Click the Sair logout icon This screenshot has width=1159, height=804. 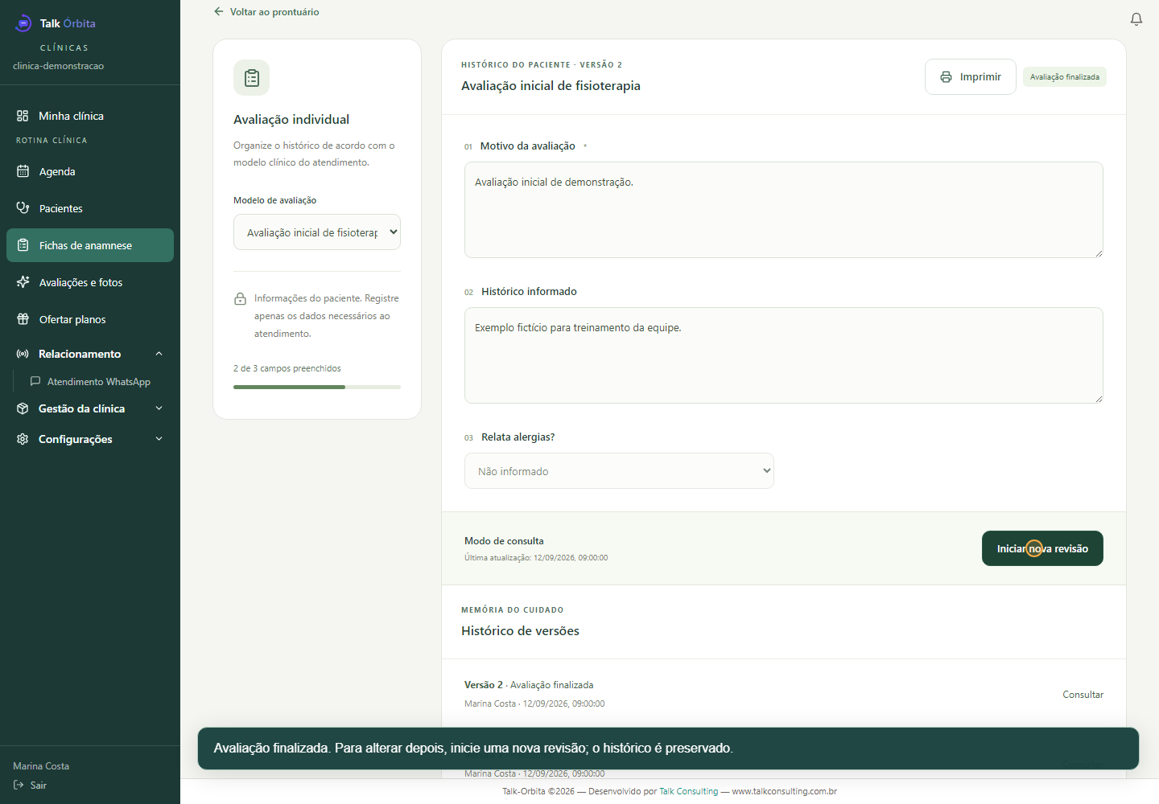click(19, 786)
